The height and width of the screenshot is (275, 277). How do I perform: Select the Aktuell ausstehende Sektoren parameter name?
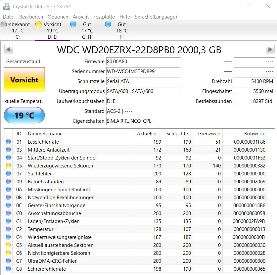click(x=61, y=245)
